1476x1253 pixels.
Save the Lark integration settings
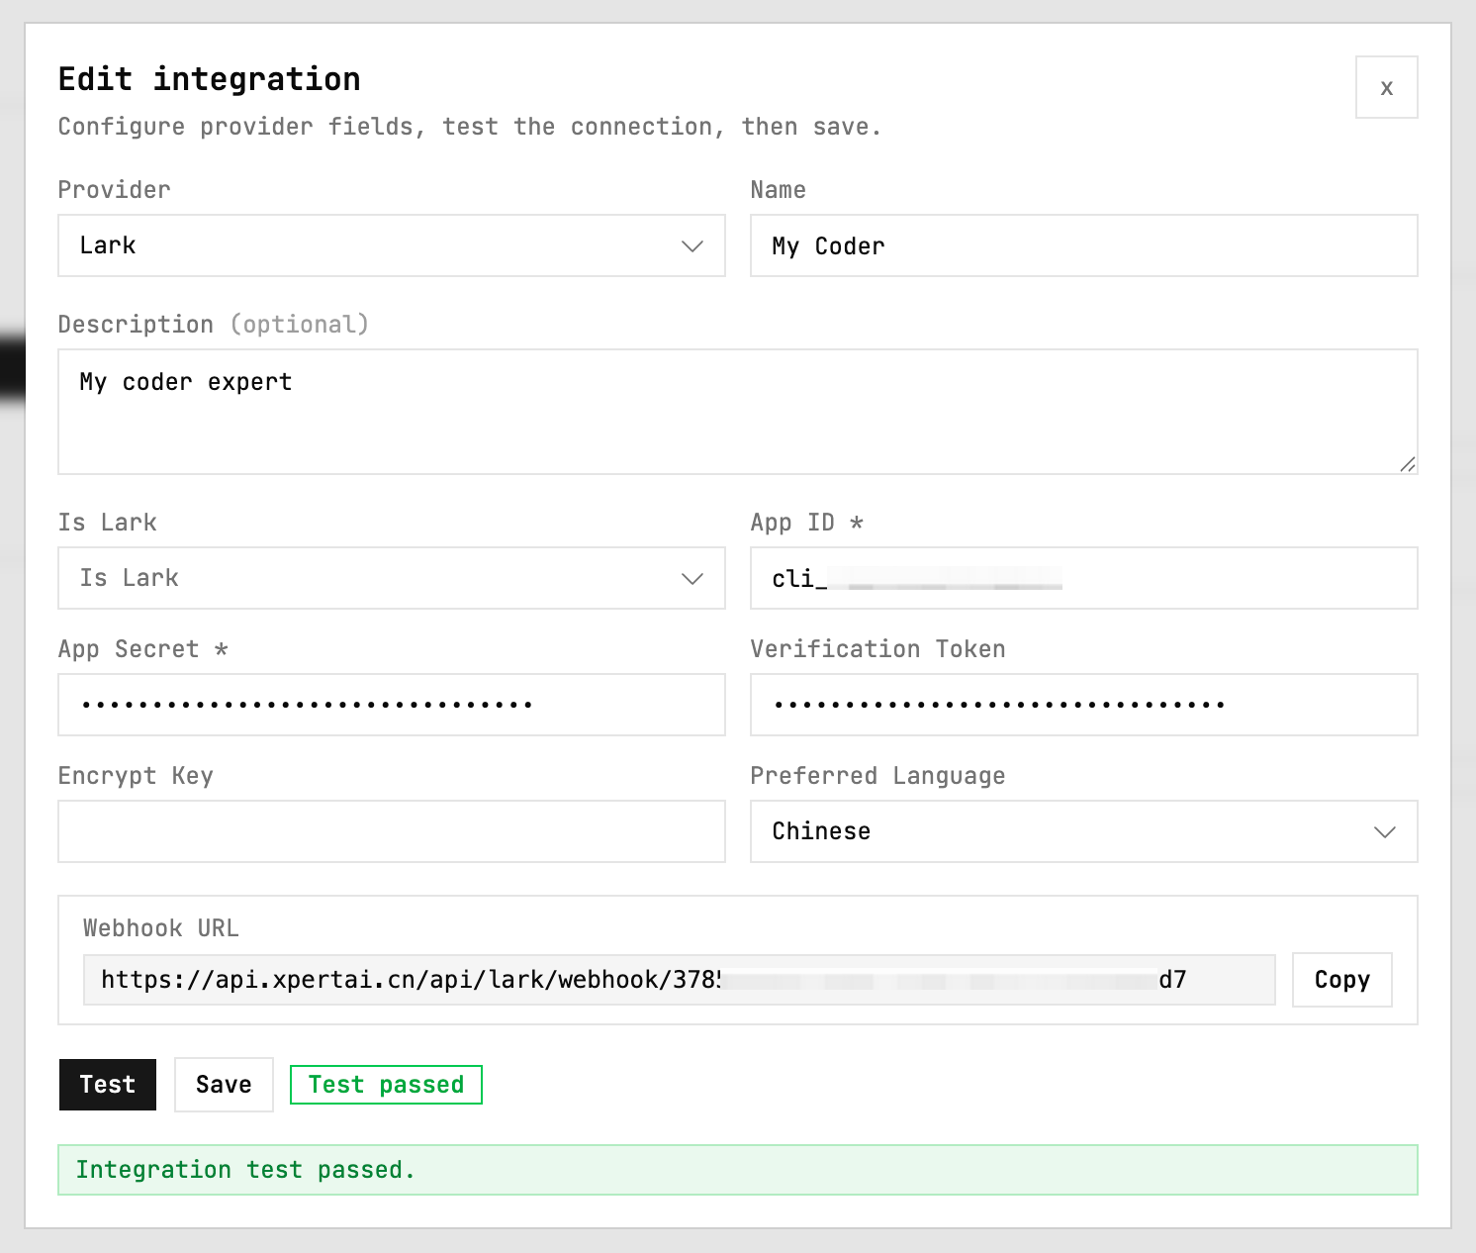[x=224, y=1085]
